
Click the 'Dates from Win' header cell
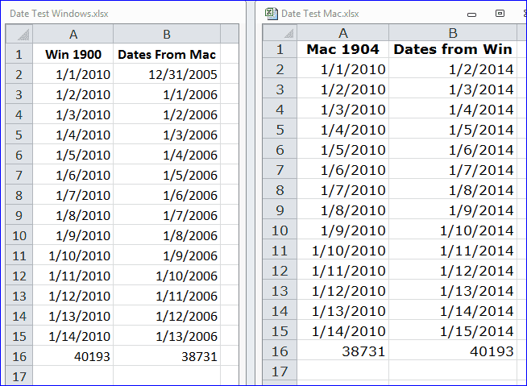tap(453, 49)
